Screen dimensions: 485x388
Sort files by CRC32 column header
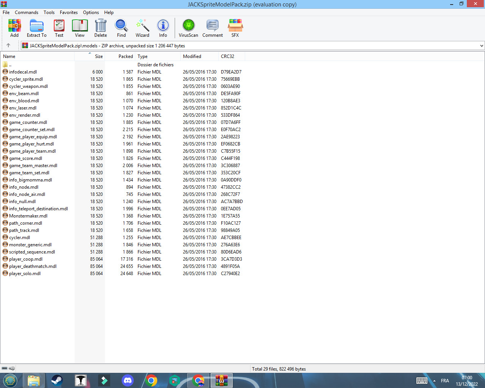pyautogui.click(x=227, y=56)
